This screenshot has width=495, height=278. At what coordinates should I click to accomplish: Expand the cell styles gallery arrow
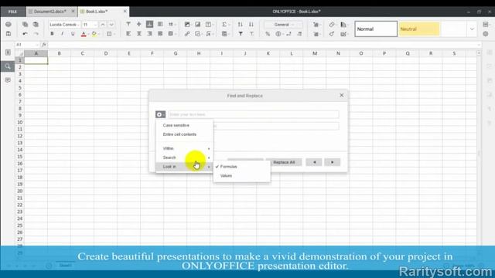point(472,29)
